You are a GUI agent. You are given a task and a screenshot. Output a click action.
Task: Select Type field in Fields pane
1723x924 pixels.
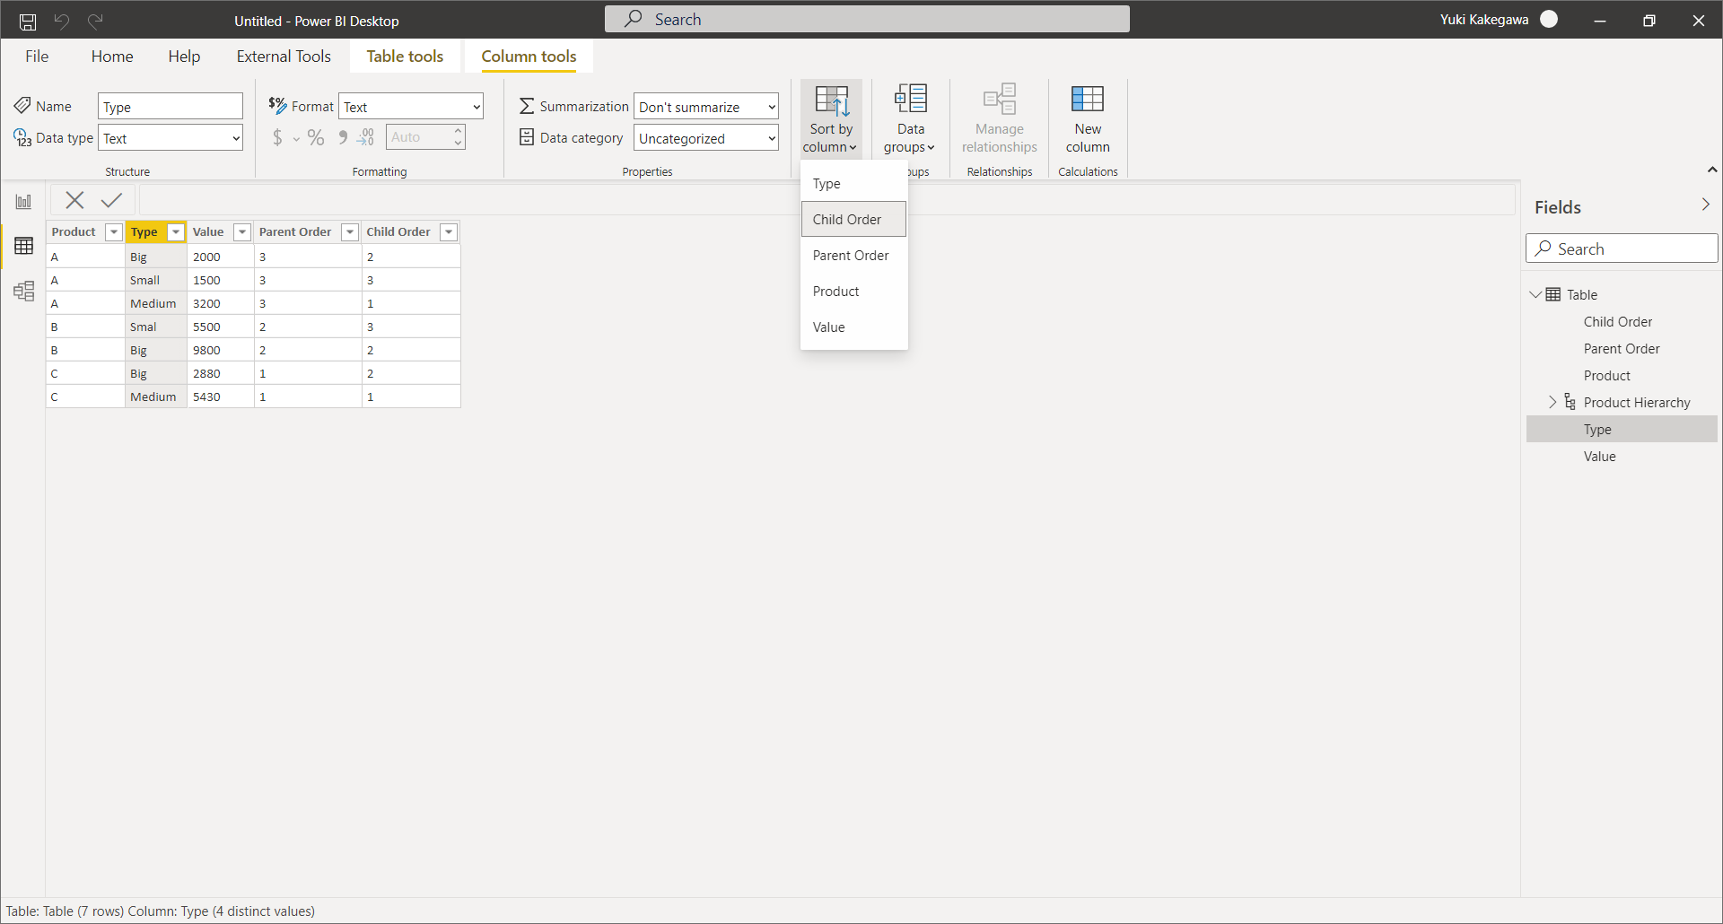[x=1622, y=430]
